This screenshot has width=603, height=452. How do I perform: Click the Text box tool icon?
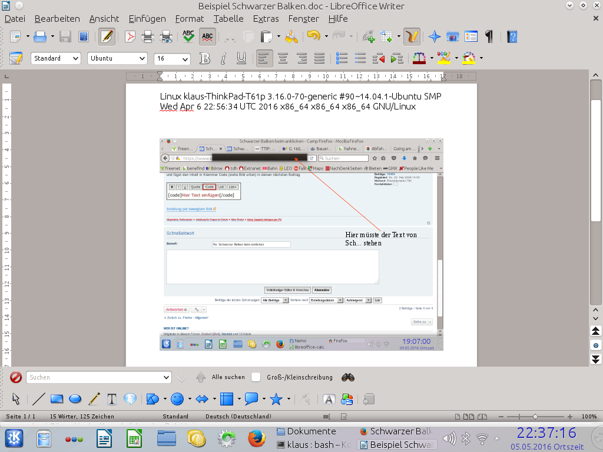[x=112, y=399]
